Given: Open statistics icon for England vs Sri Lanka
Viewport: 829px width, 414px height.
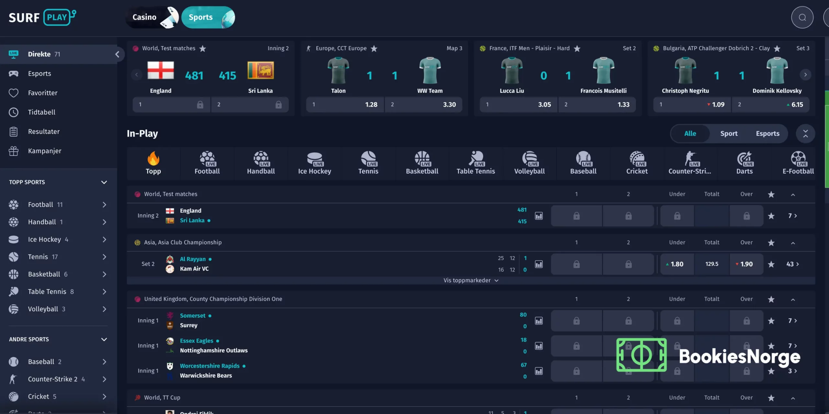Looking at the screenshot, I should 539,216.
